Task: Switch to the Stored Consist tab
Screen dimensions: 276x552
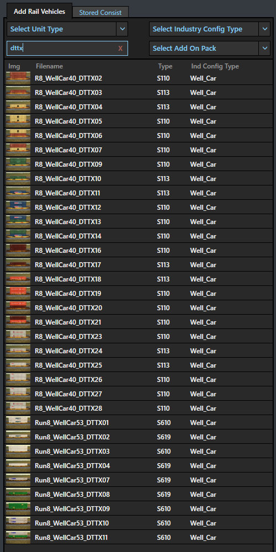Action: [100, 12]
